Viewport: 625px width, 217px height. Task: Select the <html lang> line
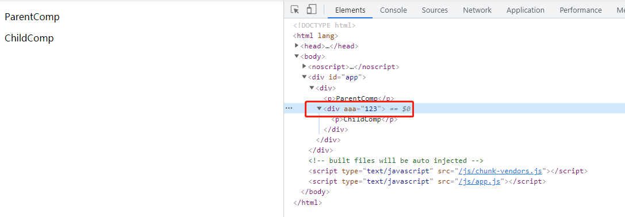pyautogui.click(x=315, y=36)
